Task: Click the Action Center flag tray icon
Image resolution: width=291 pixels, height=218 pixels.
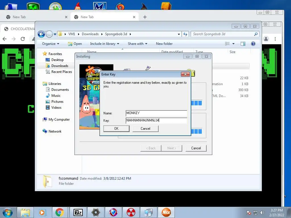Action: (x=249, y=213)
